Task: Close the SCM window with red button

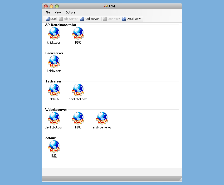Action: (46, 6)
